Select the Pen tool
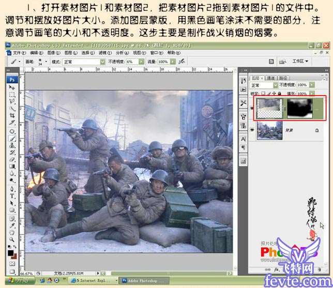This screenshot has width=333, height=288. (x=12, y=189)
